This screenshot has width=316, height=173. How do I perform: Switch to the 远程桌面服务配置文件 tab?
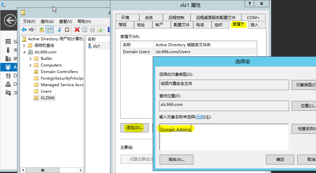click(x=215, y=17)
